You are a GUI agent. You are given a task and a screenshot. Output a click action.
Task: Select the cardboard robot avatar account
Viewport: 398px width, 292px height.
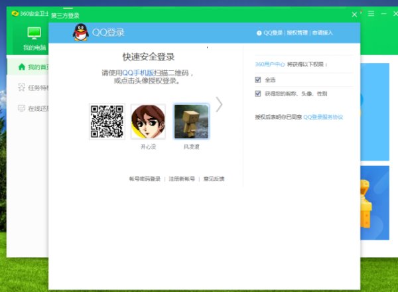pyautogui.click(x=192, y=121)
